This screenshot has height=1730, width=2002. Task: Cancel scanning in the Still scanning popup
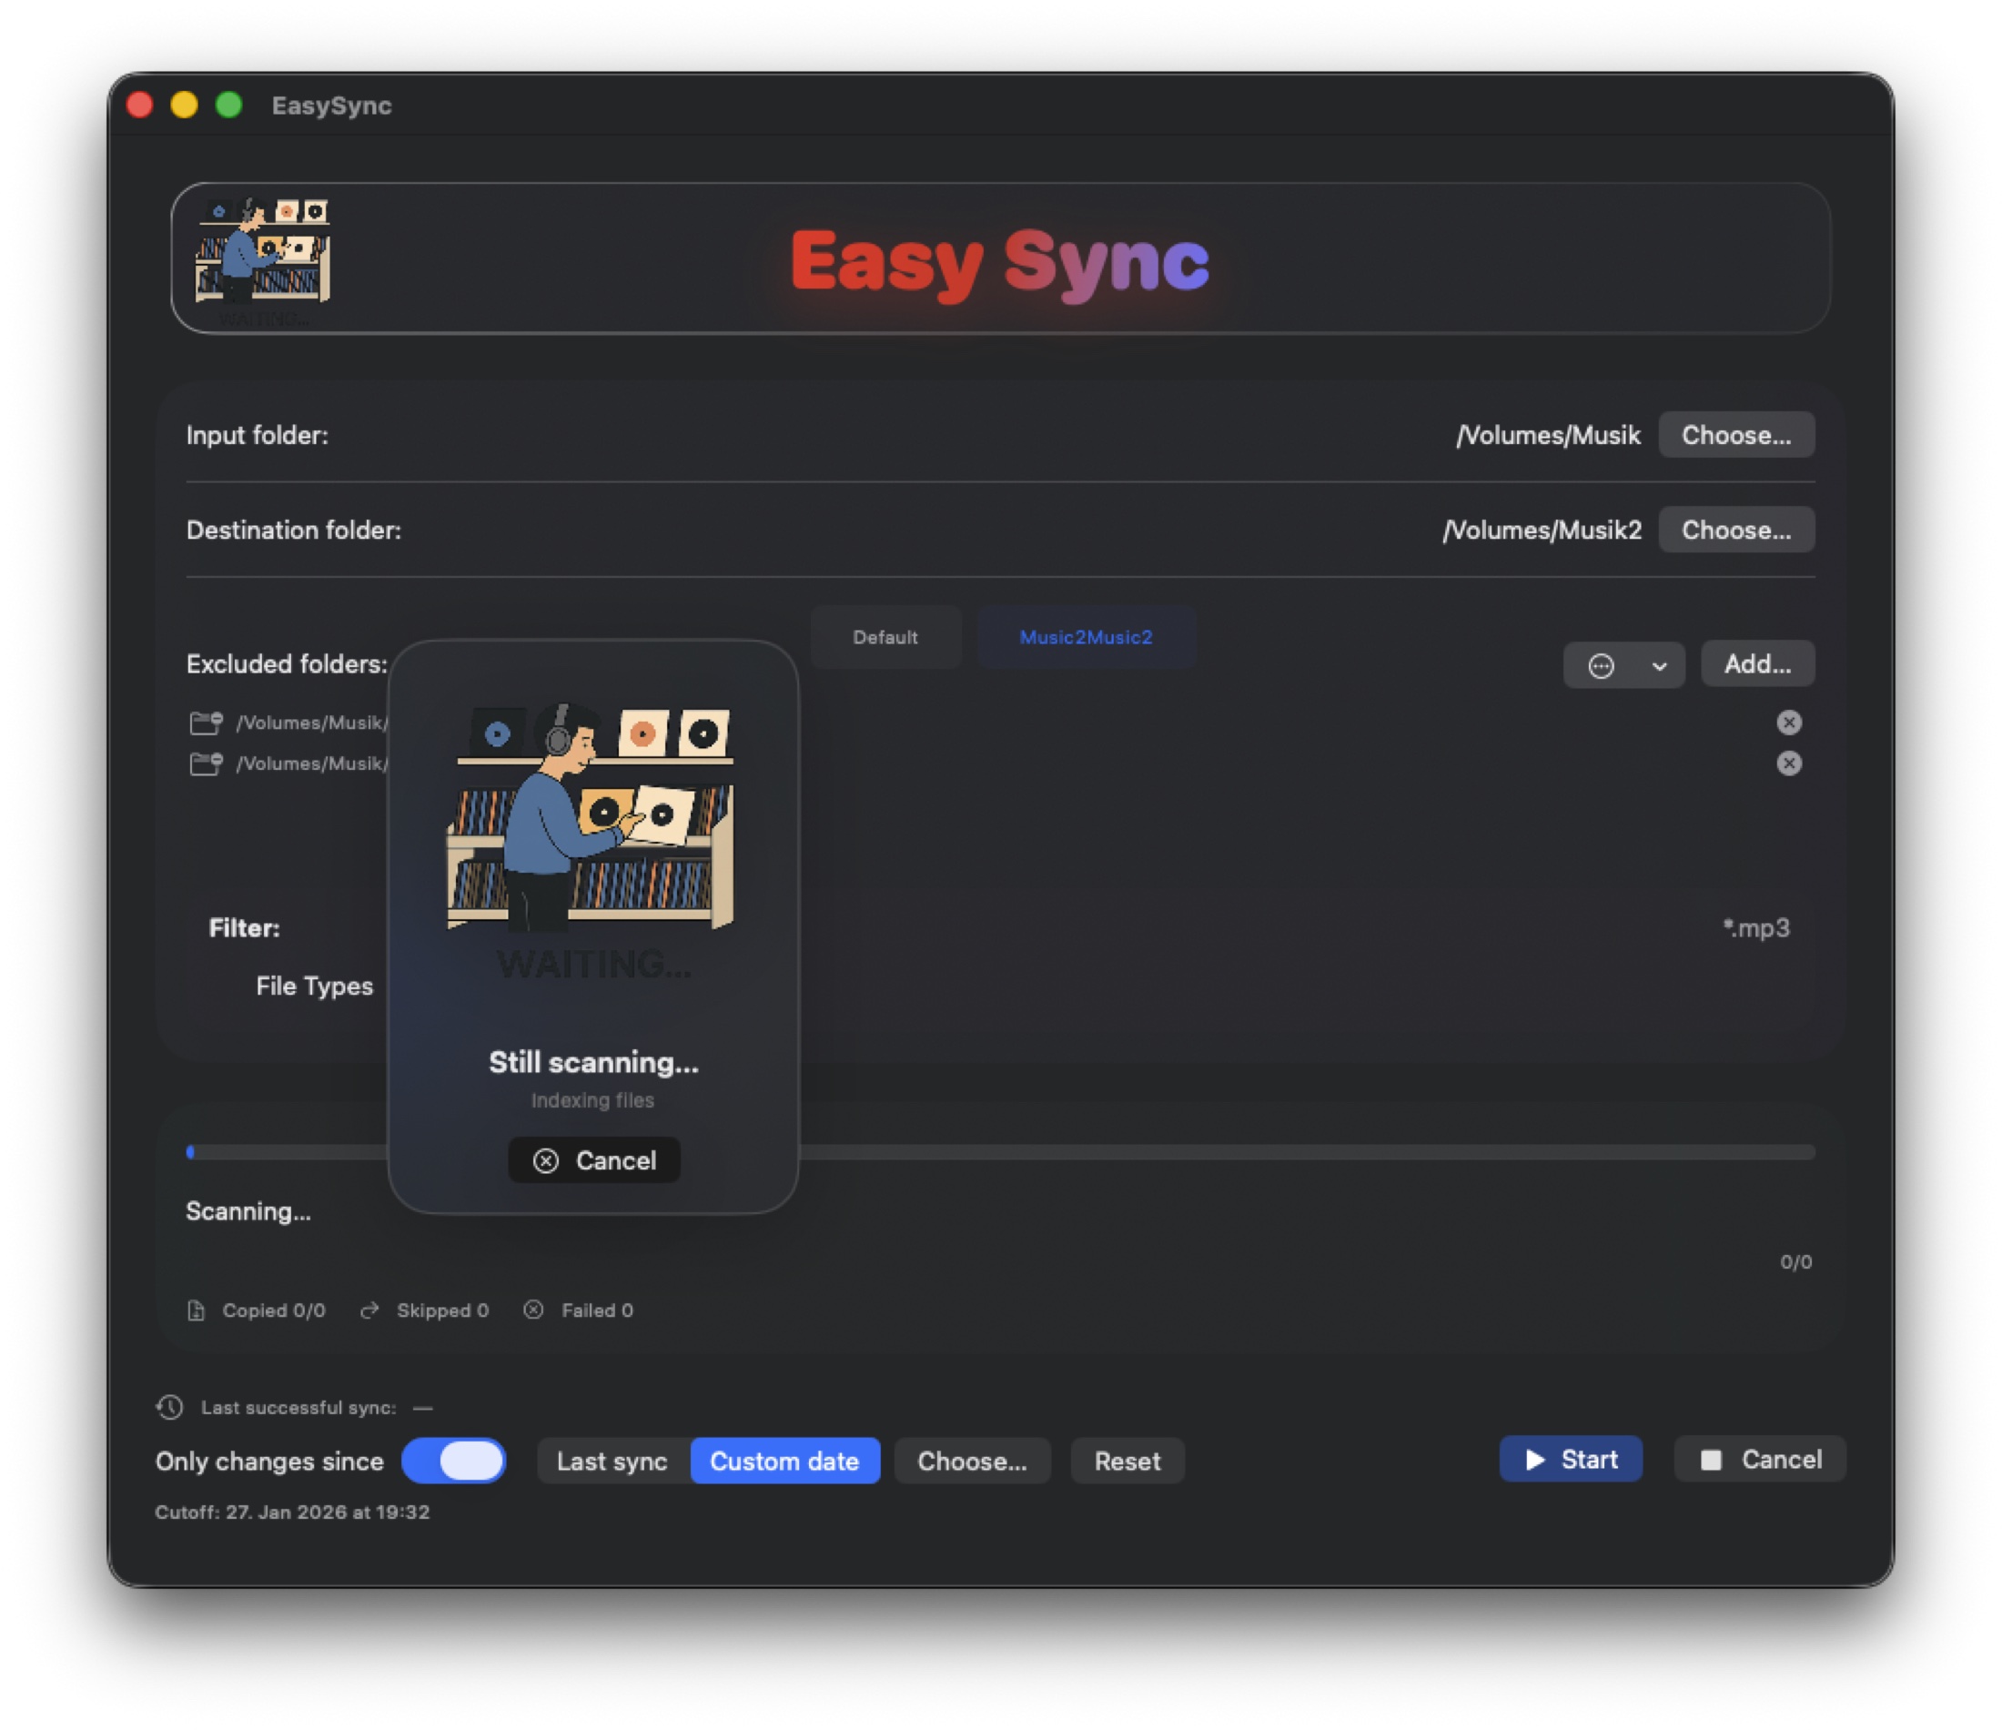594,1159
